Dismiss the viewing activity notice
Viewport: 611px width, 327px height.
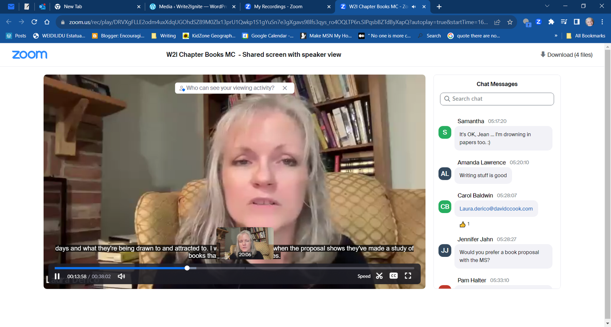pos(285,88)
